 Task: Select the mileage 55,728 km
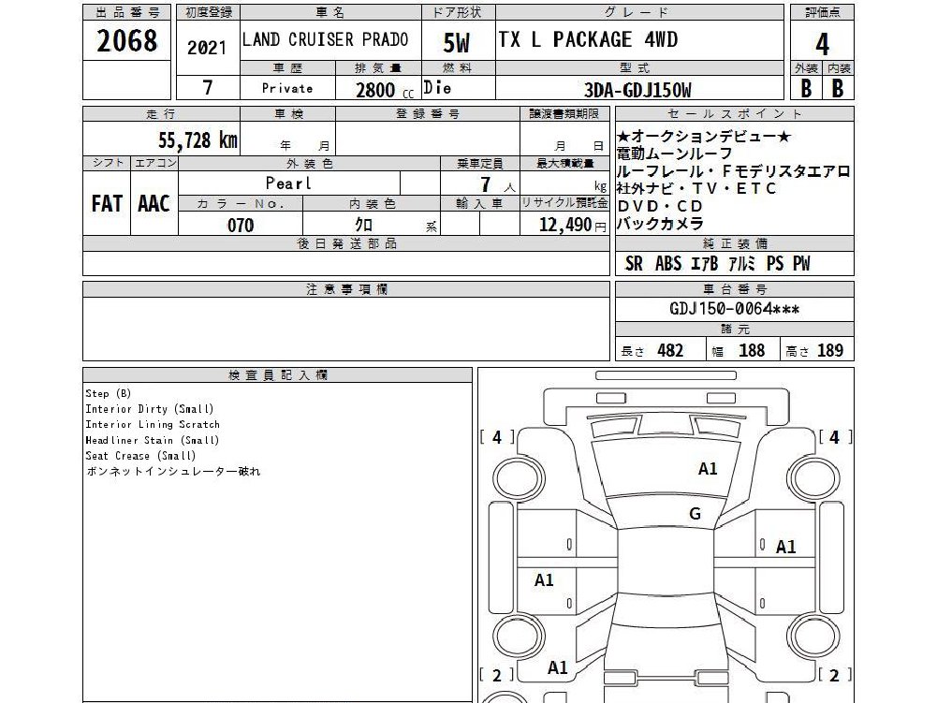[x=198, y=139]
